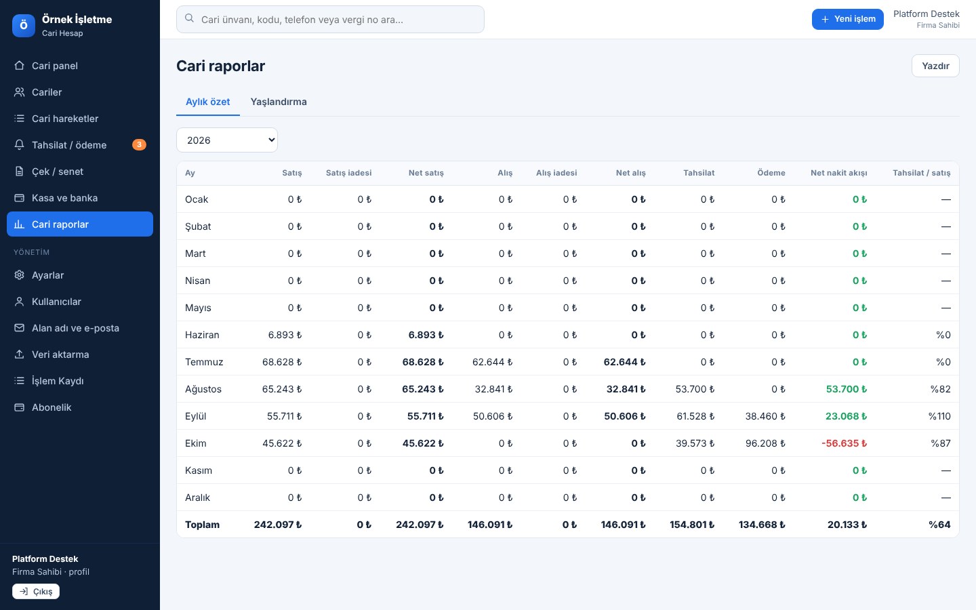Select the Temmuz row label
This screenshot has width=976, height=610.
204,362
